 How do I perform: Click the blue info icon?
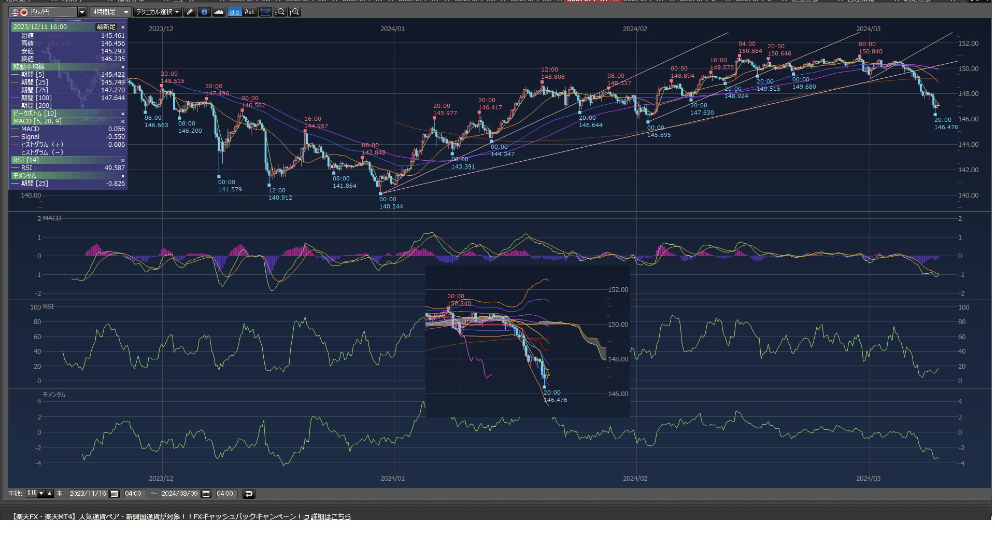point(204,12)
